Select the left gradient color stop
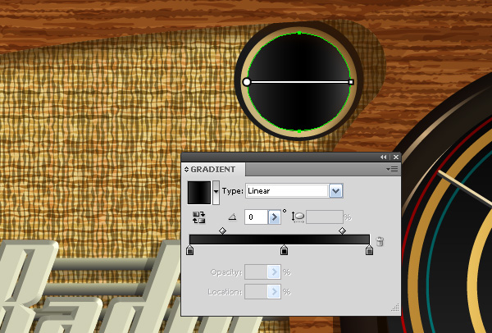 pyautogui.click(x=190, y=250)
